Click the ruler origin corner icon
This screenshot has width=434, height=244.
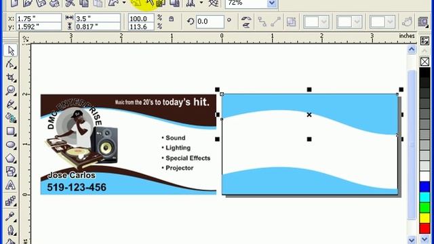click(x=26, y=39)
